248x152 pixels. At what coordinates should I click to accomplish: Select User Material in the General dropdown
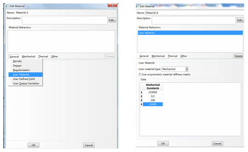26,74
